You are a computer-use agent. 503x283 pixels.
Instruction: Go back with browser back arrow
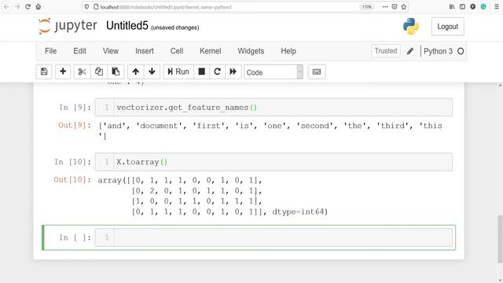point(6,7)
